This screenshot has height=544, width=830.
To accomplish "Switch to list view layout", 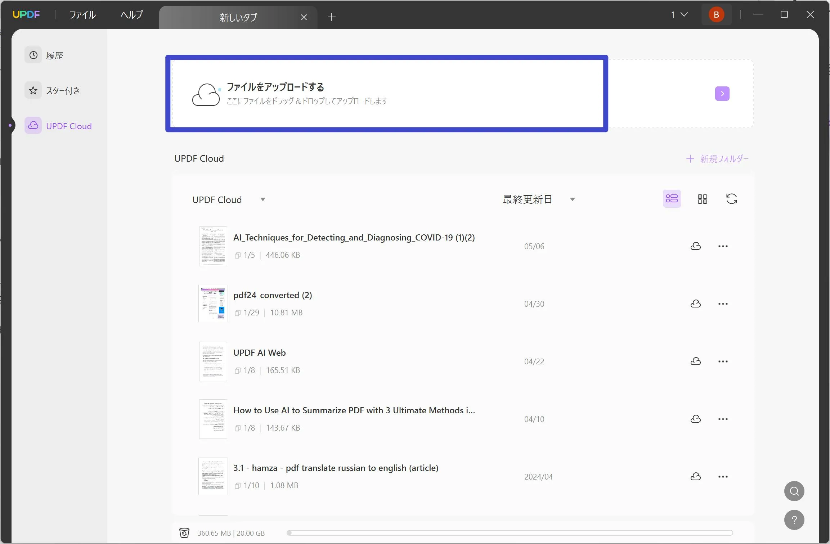I will pyautogui.click(x=672, y=199).
